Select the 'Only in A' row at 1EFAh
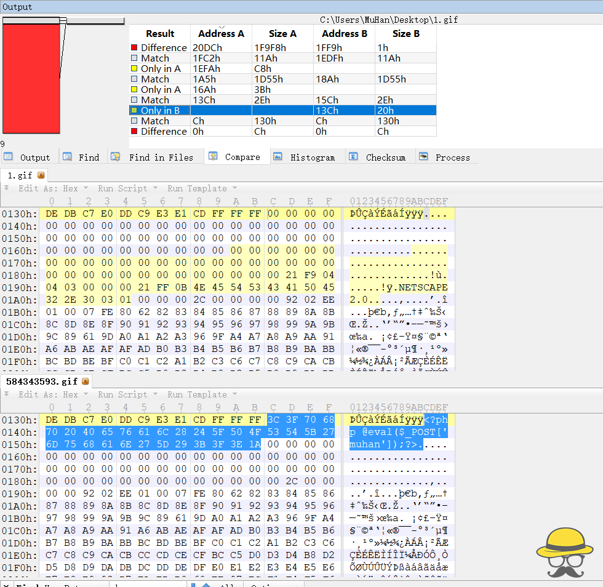603x587 pixels. tap(161, 68)
